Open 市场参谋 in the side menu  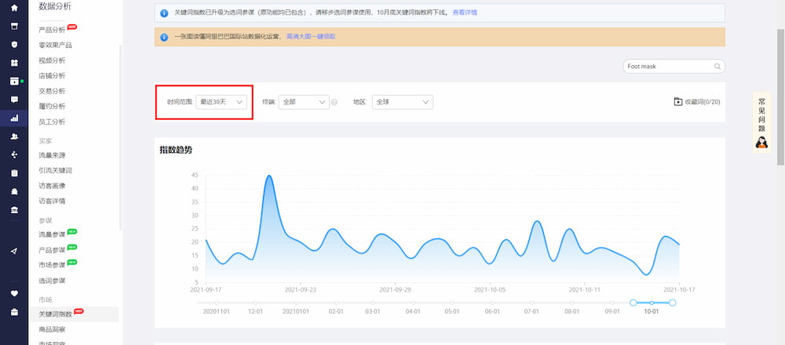pyautogui.click(x=52, y=265)
